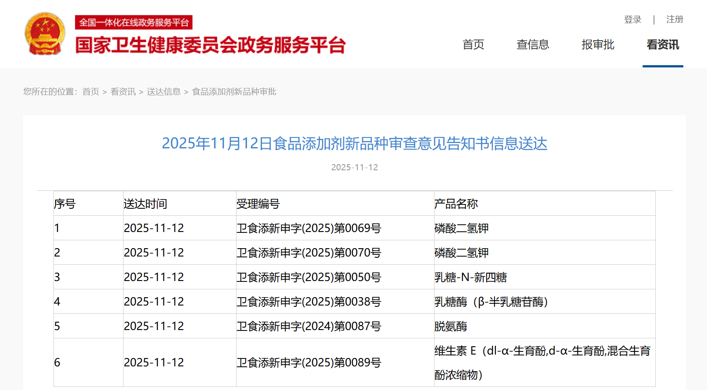The height and width of the screenshot is (390, 707).
Task: Click the national emblem logo
Action: coord(45,34)
